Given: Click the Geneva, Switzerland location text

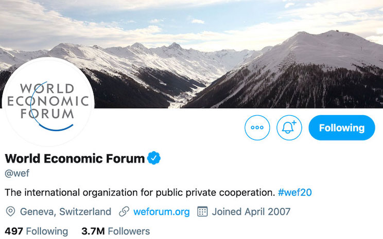Looking at the screenshot, I should (x=65, y=212).
